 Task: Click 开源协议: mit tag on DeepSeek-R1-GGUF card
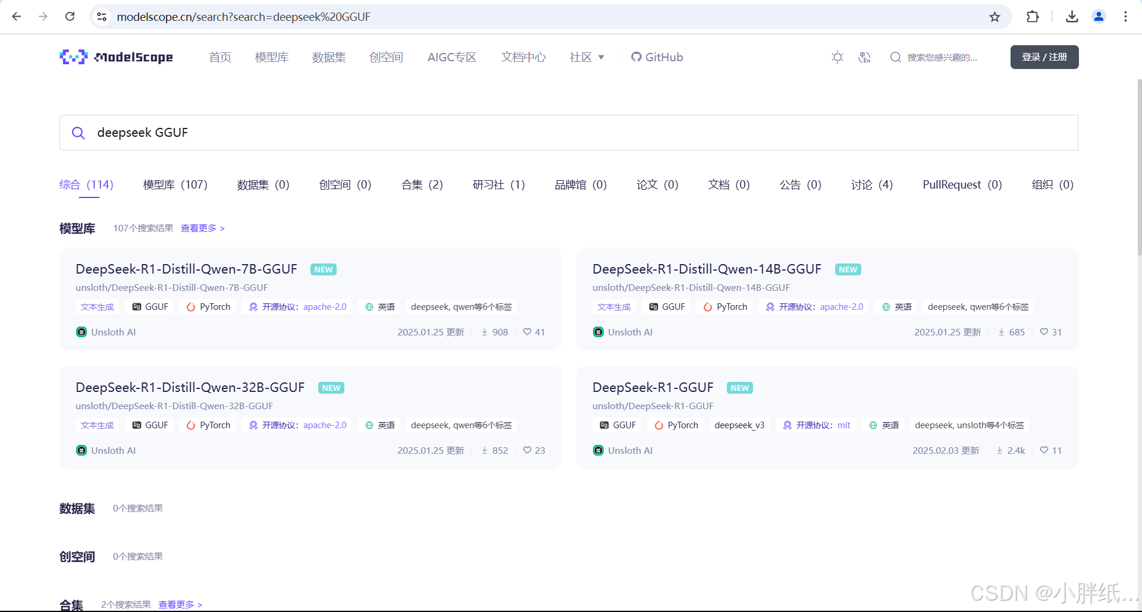816,425
